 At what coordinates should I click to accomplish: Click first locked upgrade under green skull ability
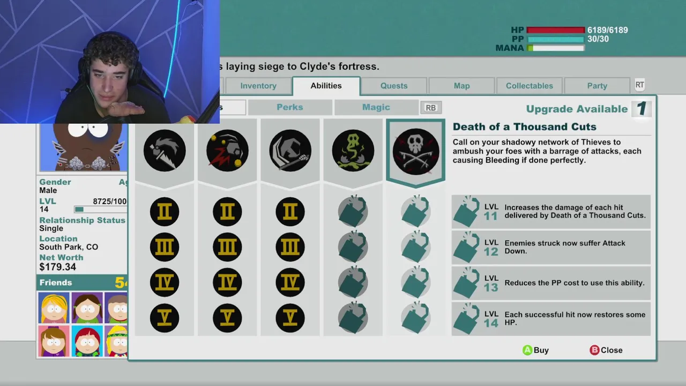[353, 211]
